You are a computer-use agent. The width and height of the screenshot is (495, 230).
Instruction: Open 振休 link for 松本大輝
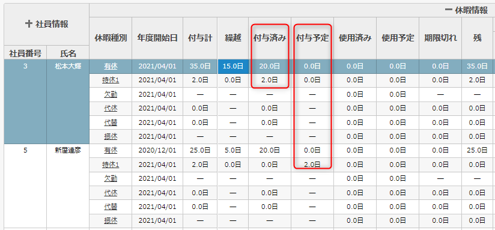[x=111, y=136]
